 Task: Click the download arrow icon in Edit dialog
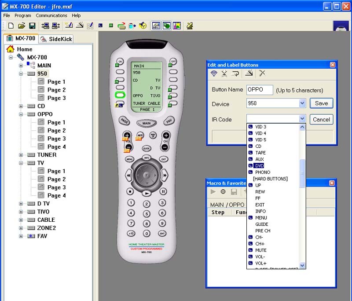coord(224,73)
